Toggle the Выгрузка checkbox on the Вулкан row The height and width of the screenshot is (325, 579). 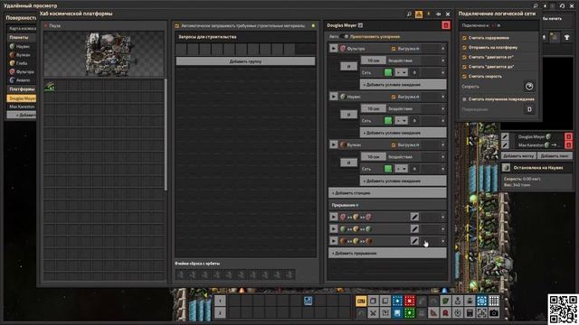pos(394,144)
